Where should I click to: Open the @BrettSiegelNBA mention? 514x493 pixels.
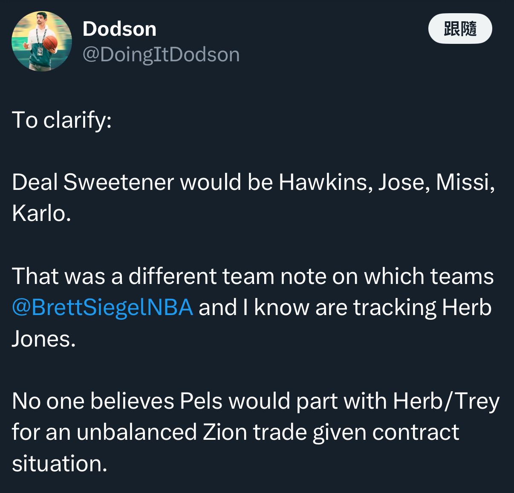coord(102,307)
